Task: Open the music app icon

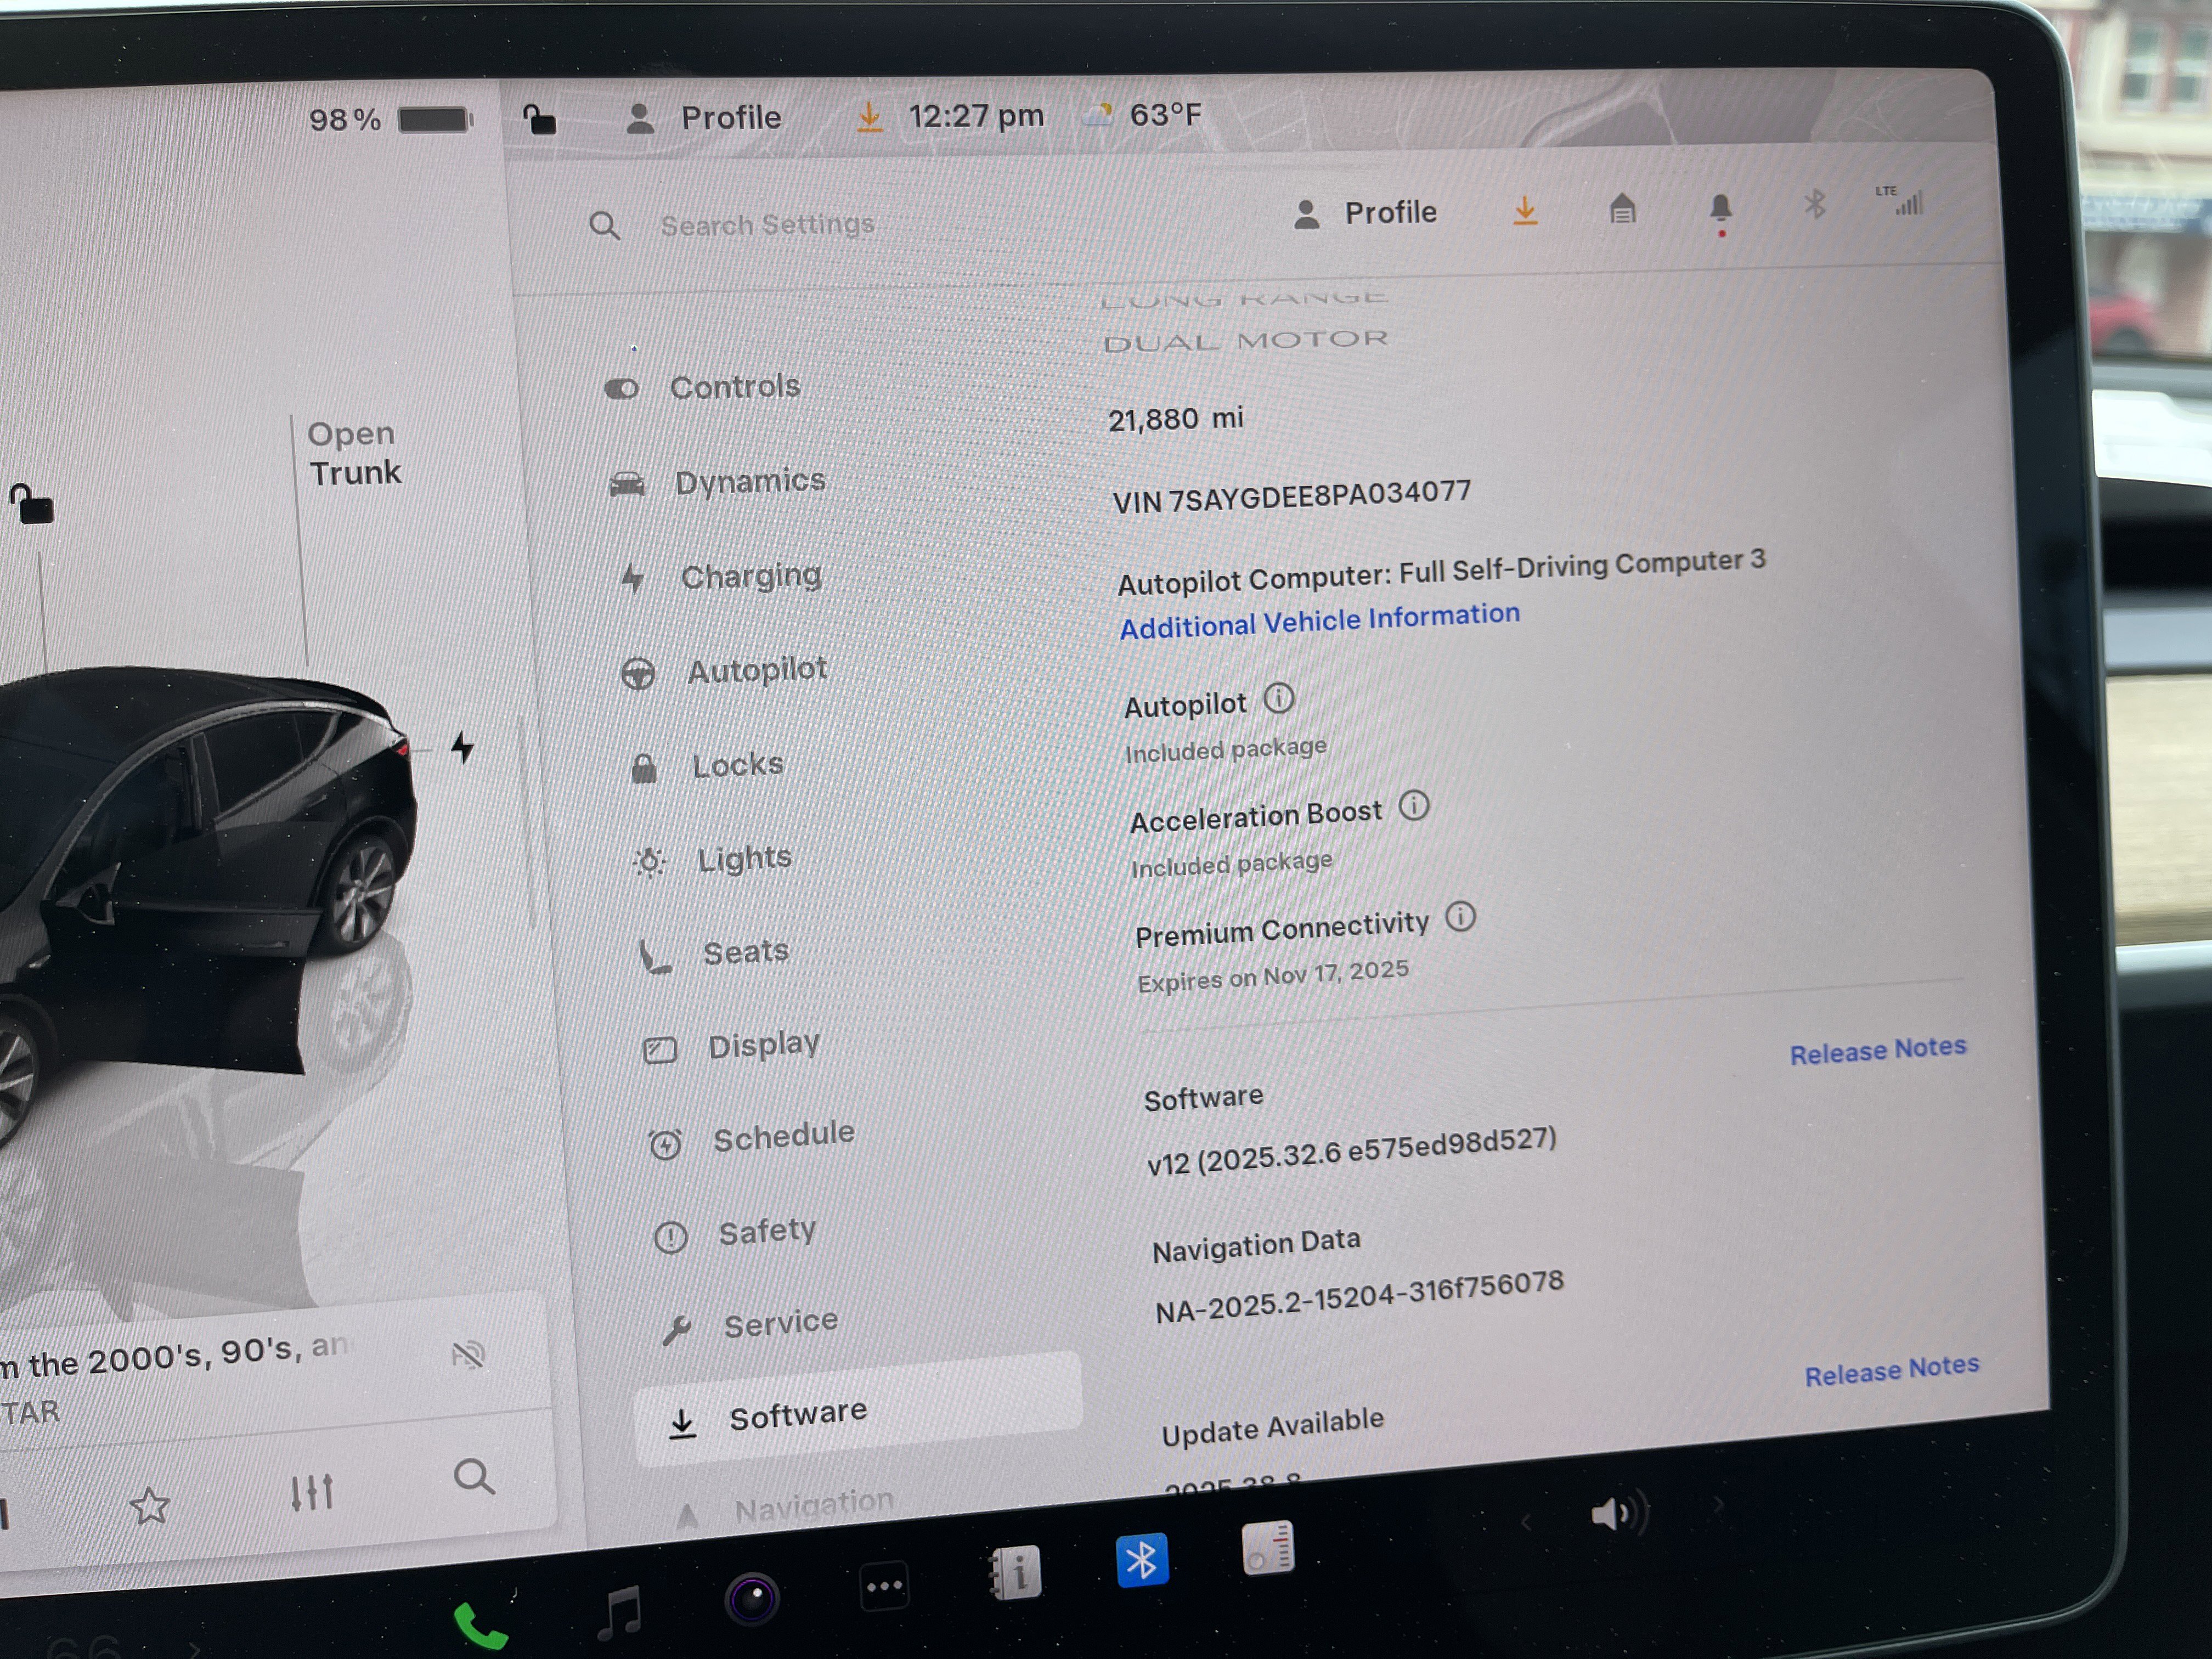Action: point(620,1611)
